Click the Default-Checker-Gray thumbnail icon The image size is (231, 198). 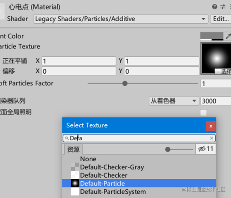[x=75, y=167]
